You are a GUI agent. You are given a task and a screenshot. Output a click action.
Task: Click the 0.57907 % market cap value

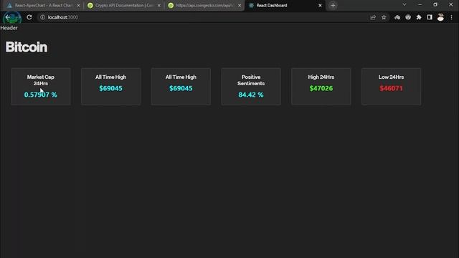(x=41, y=95)
